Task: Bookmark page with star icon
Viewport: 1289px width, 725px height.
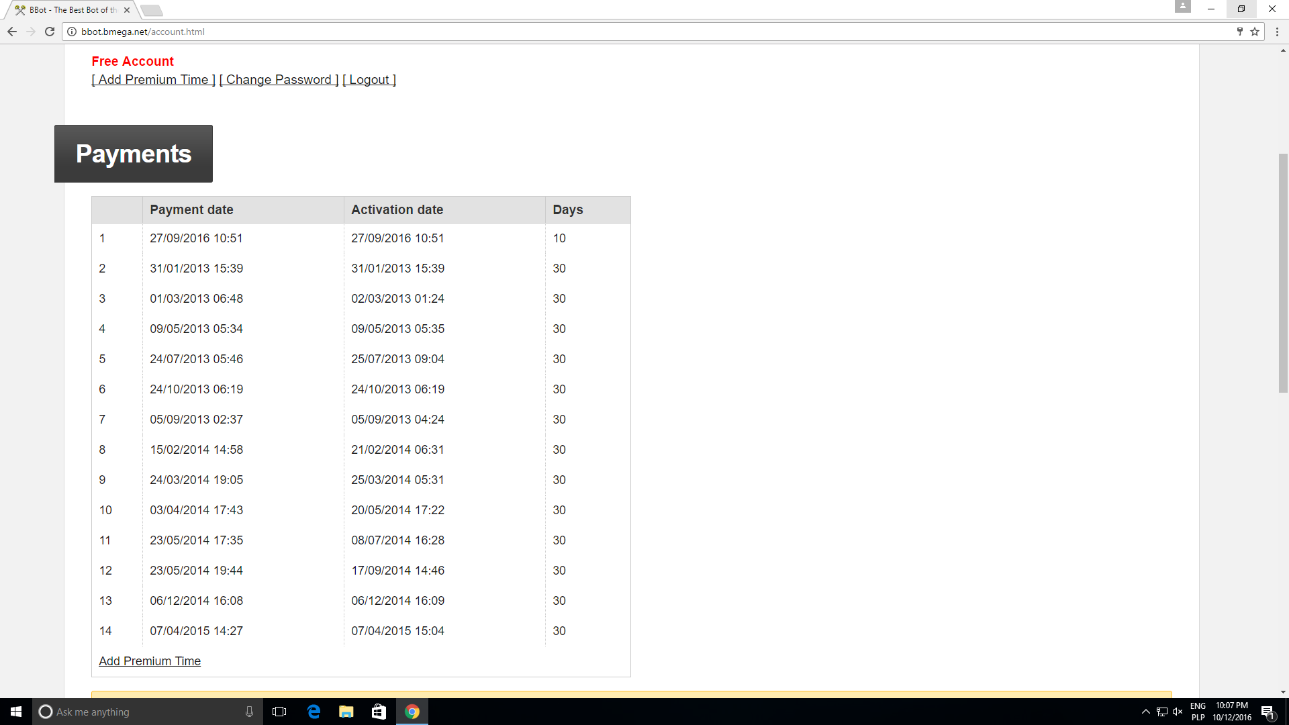Action: click(x=1255, y=32)
